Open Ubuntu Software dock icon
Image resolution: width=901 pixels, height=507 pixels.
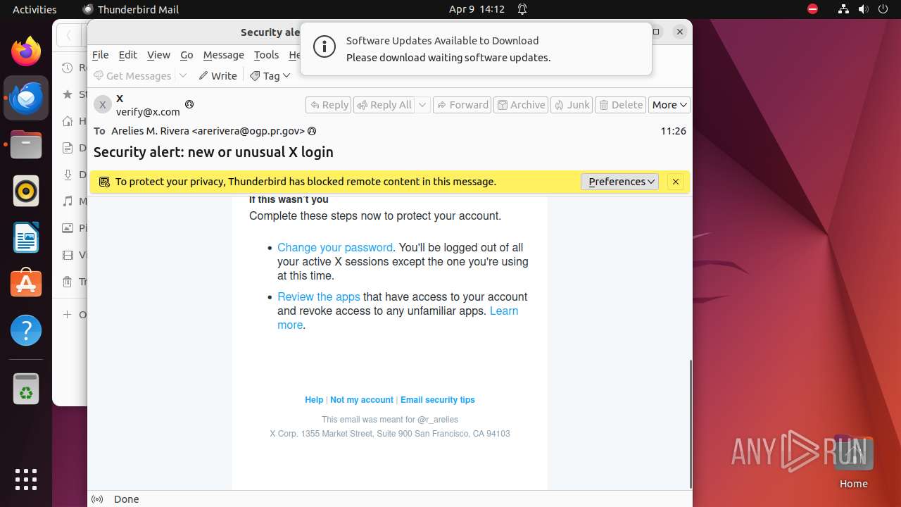point(26,284)
